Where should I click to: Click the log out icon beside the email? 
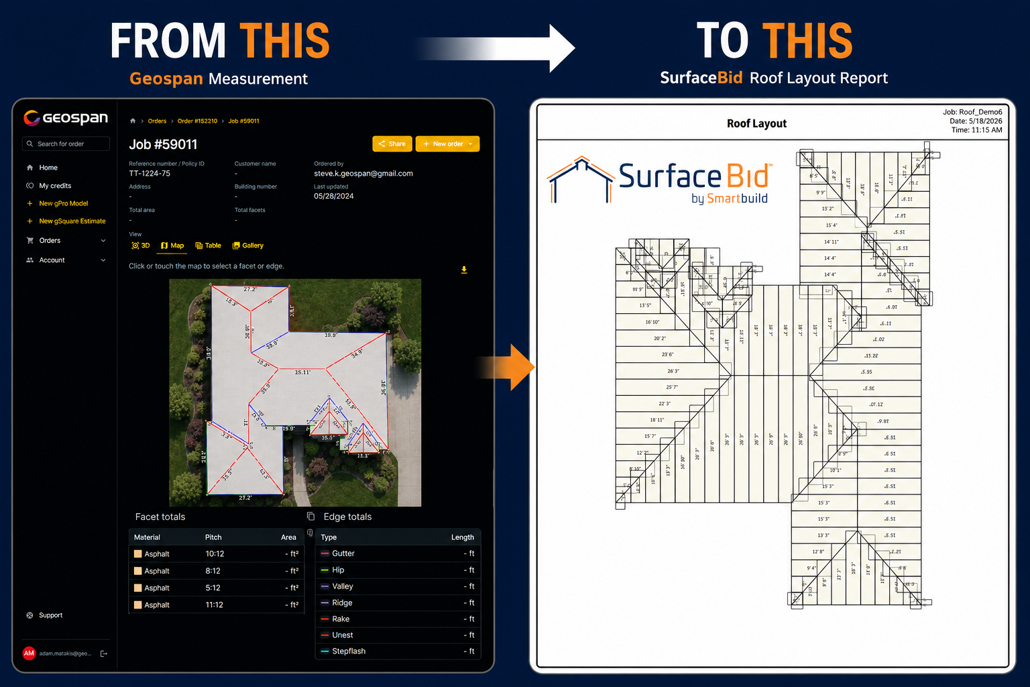pos(104,653)
